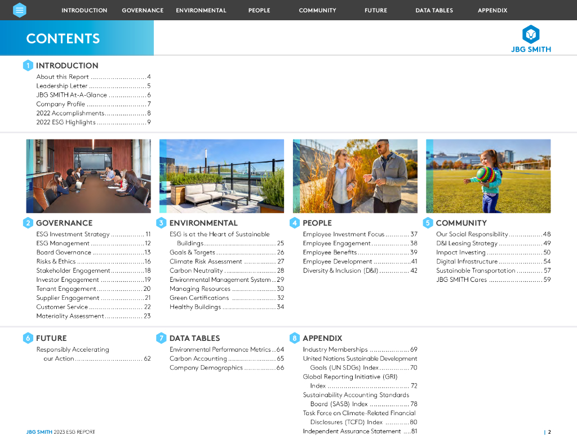Open Environmental Management System entry
Image resolution: width=577 pixels, height=445 pixels.
[227, 280]
